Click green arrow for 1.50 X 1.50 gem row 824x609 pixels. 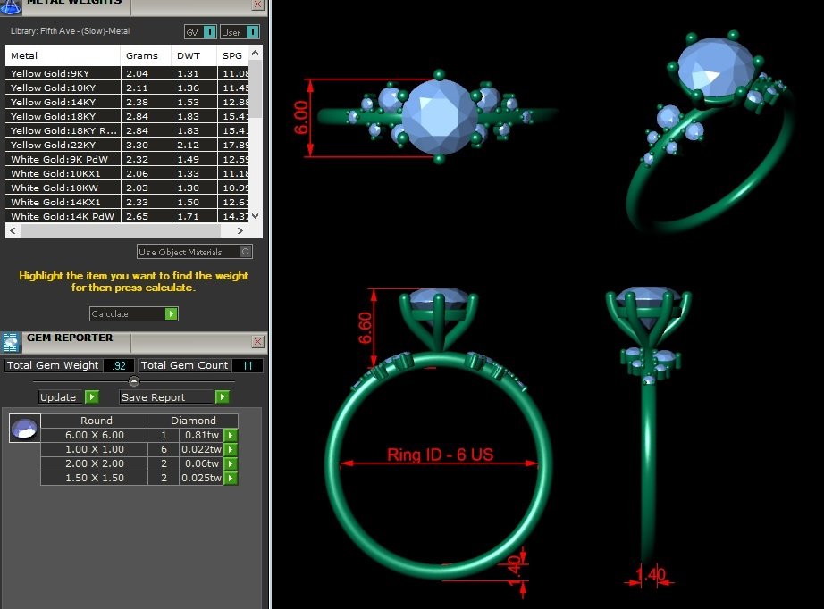point(231,478)
